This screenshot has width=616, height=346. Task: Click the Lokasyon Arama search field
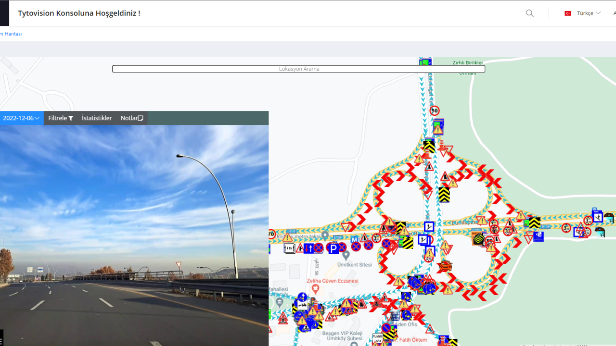[298, 69]
